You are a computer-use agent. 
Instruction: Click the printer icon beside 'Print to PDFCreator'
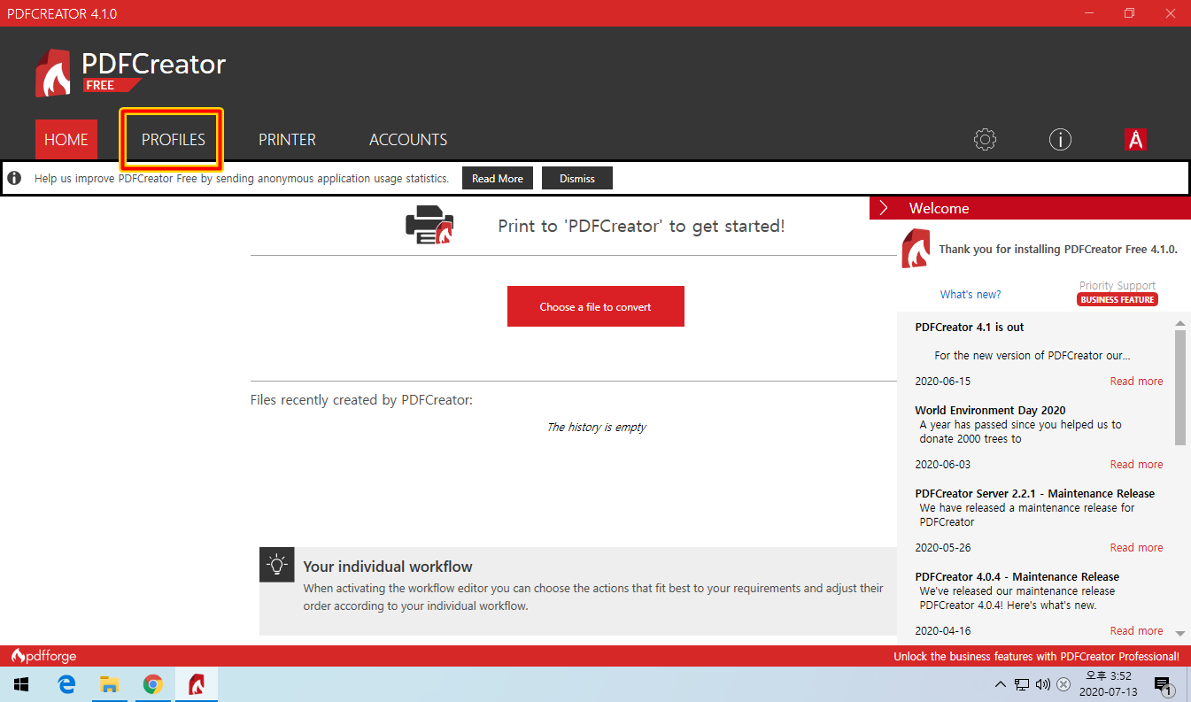[429, 225]
